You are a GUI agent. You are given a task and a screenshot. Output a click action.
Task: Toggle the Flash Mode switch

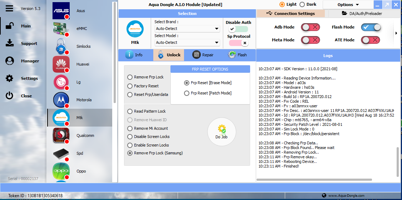click(371, 27)
